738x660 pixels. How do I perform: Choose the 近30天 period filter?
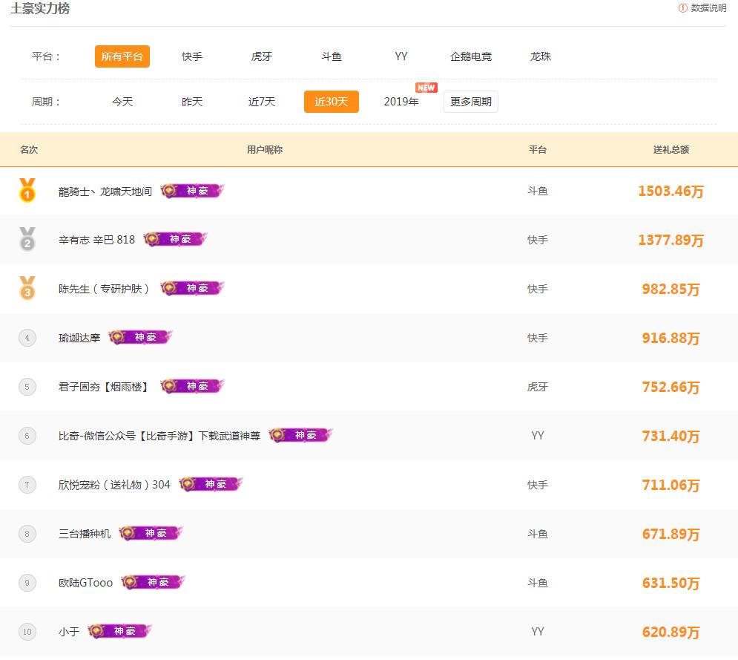[x=331, y=102]
